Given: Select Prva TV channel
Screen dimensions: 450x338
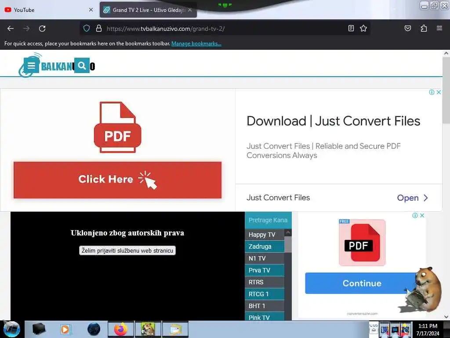Looking at the screenshot, I should [264, 270].
